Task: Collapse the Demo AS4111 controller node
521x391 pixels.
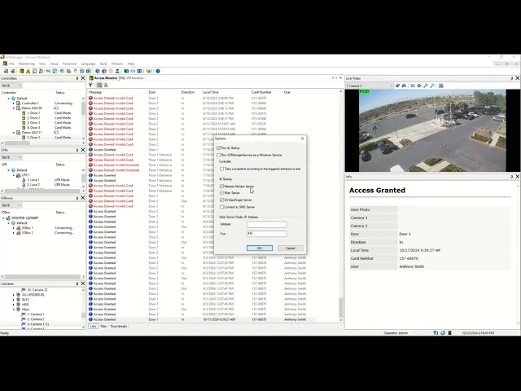Action: click(x=14, y=133)
